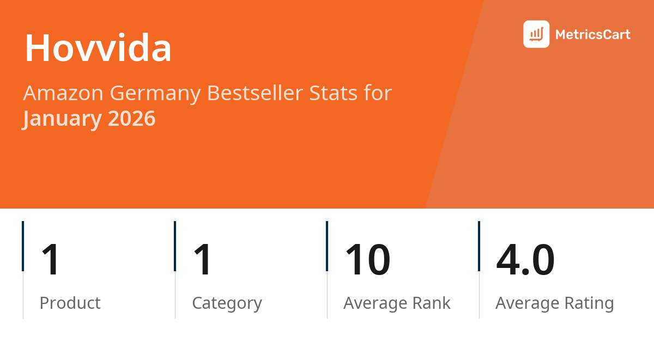Screen dimensions: 654x342
Task: Select the Product label
Action: pos(70,303)
